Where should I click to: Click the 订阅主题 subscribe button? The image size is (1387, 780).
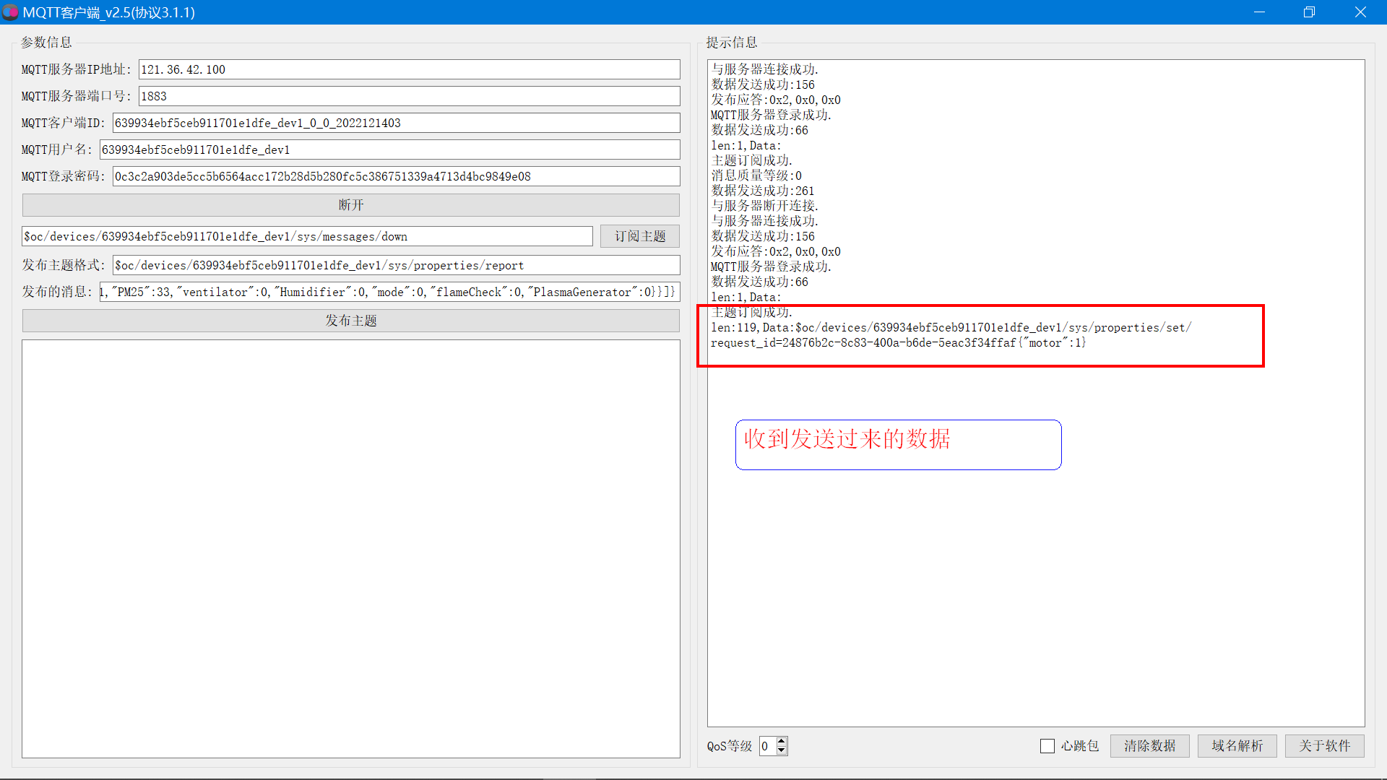(x=639, y=236)
